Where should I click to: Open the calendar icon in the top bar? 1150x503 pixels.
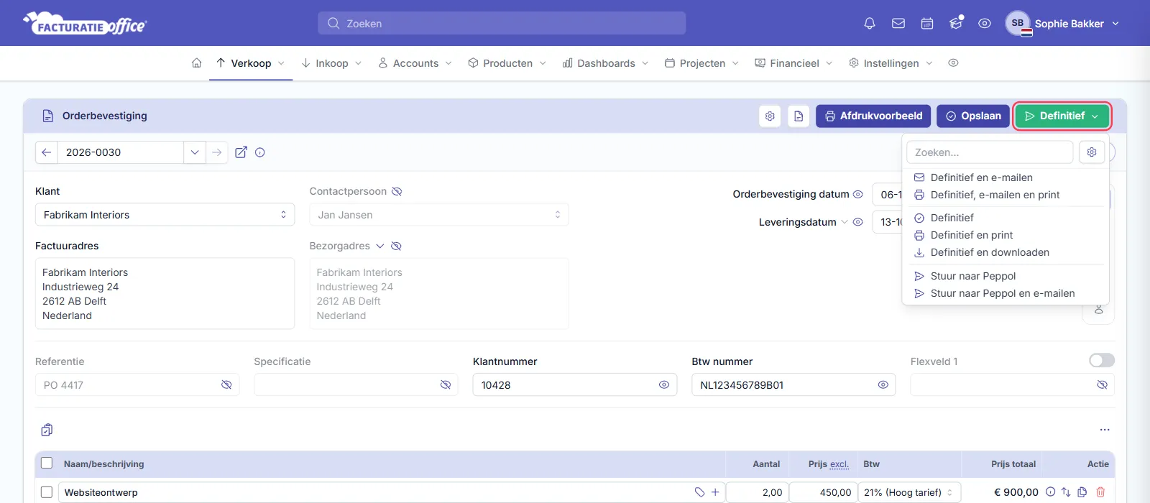point(927,24)
